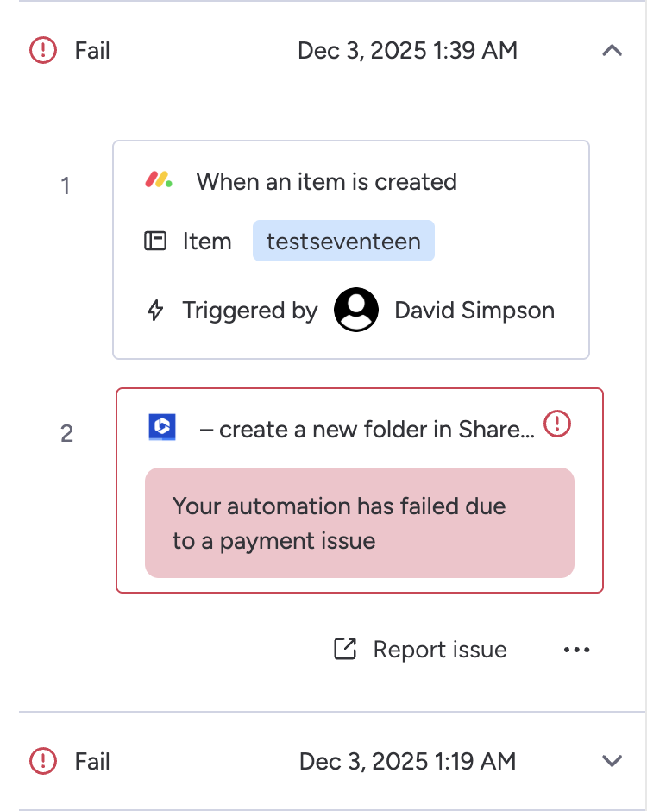Click the Dec 3, 2025 1:19 AM timestamp
This screenshot has height=811, width=647.
407,761
